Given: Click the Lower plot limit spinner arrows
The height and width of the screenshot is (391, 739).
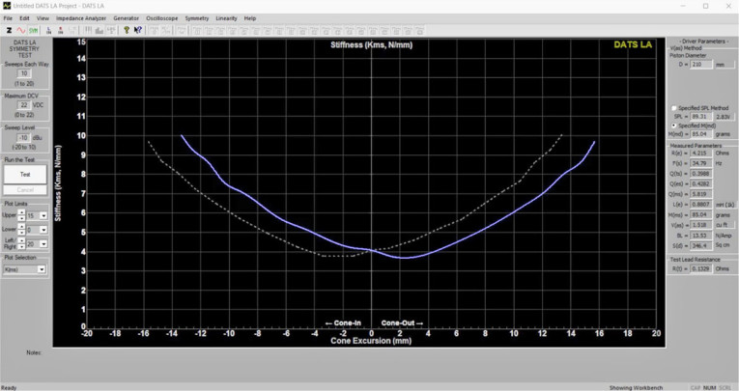Looking at the screenshot, I should (21, 230).
